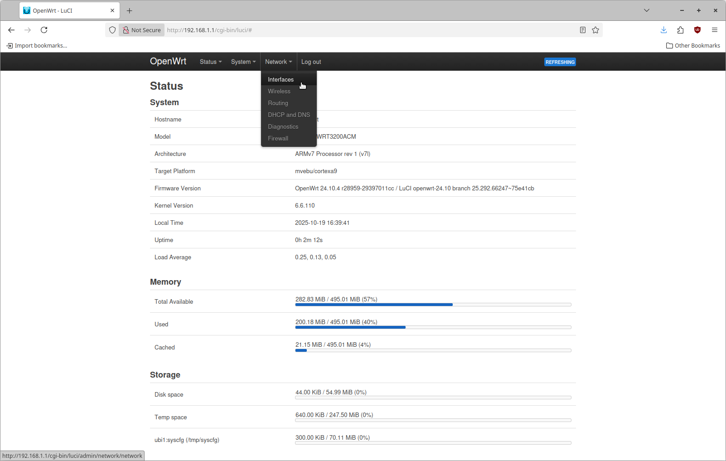Toggle reader view icon in address bar
Screen dimensions: 726x461
[583, 30]
